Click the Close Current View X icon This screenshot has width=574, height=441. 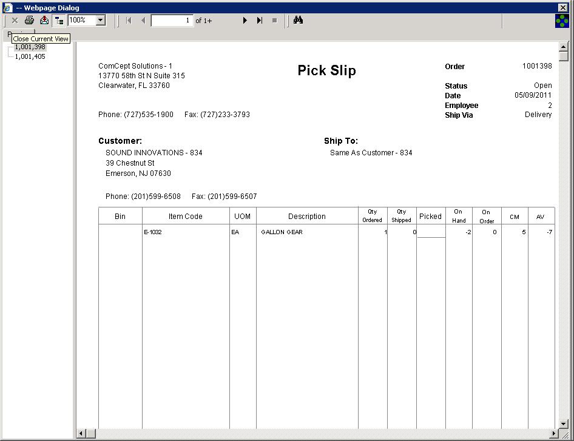coord(15,21)
